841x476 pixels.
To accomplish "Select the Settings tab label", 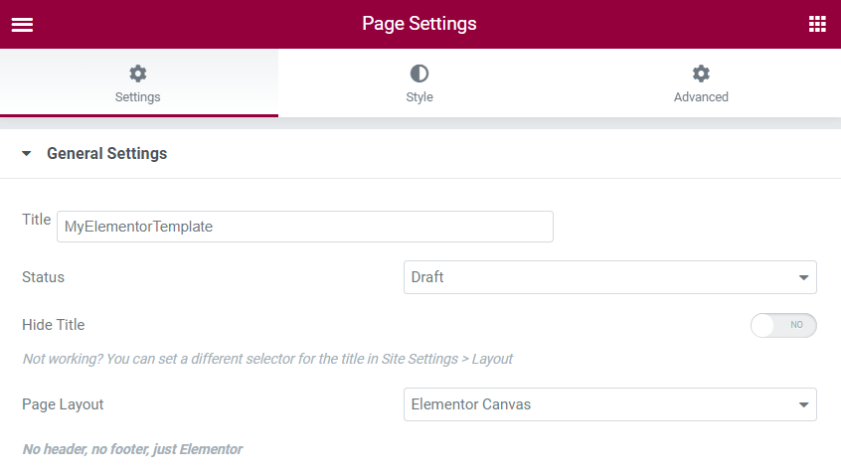I will tap(138, 97).
